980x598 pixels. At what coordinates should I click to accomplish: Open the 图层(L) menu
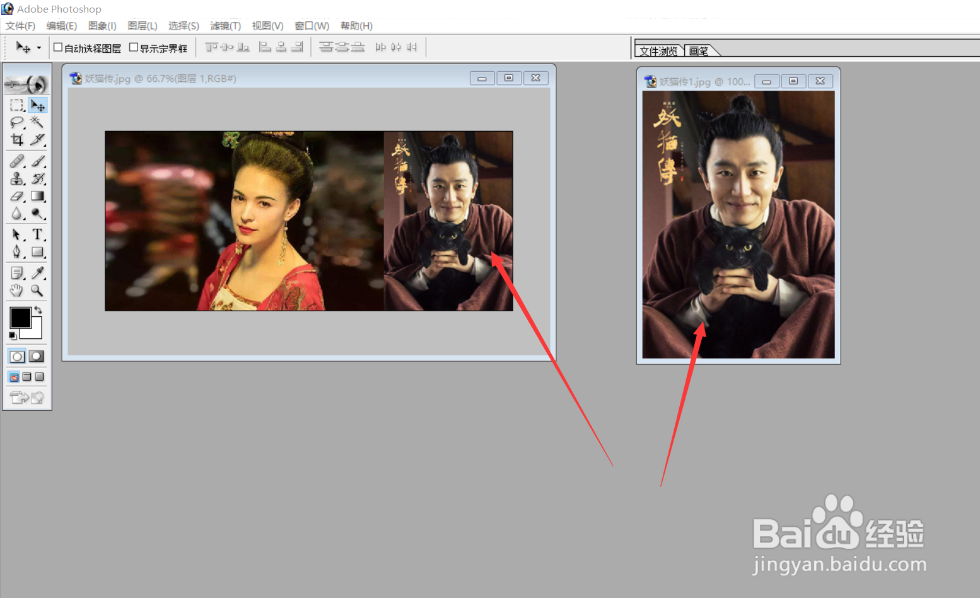click(142, 26)
